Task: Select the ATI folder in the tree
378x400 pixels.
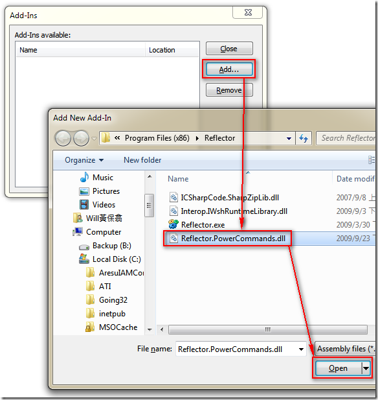Action: [x=105, y=287]
